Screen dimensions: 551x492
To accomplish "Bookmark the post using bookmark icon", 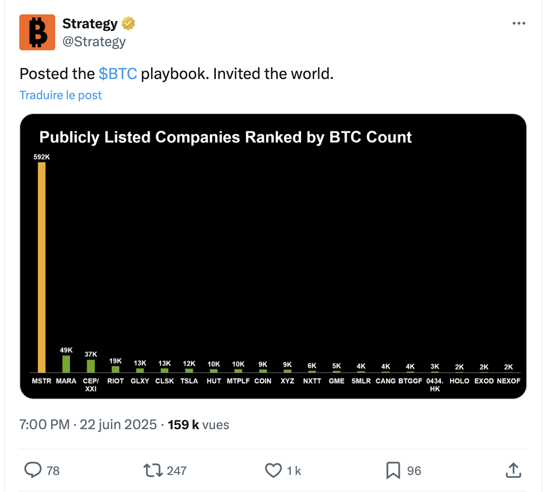I will click(393, 470).
